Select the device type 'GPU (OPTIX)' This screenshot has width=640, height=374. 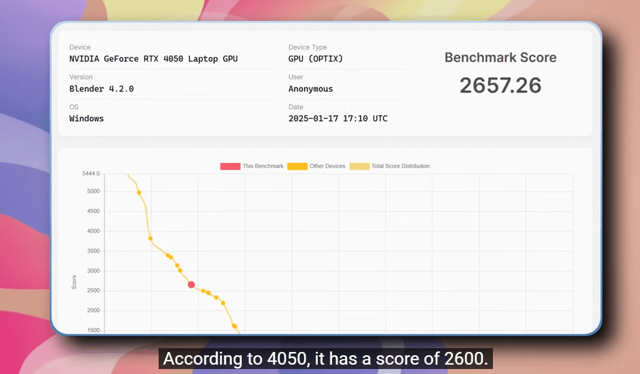[x=316, y=59]
